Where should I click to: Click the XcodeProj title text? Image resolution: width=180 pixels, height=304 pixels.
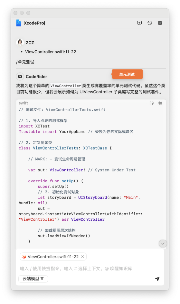pos(34,23)
